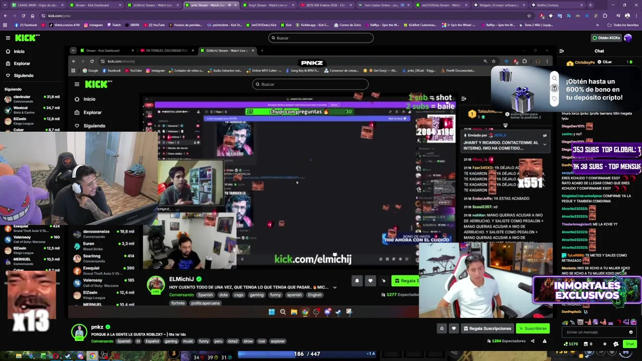Open Chrome icon in Windows taskbar
Viewport: 642px width, 361px height.
click(92, 356)
